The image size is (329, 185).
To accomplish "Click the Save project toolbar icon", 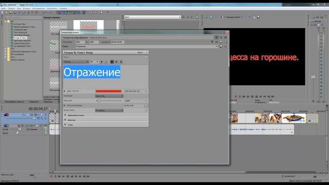I will click(11, 12).
